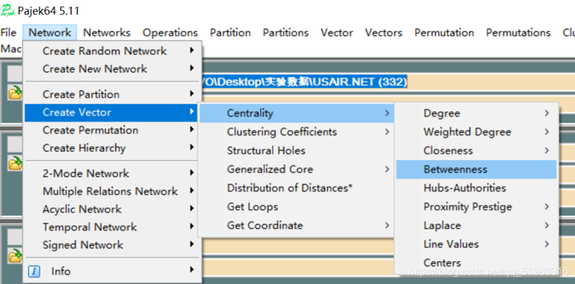575x284 pixels.
Task: Choose the Hubs-Authorities command
Action: 477,188
